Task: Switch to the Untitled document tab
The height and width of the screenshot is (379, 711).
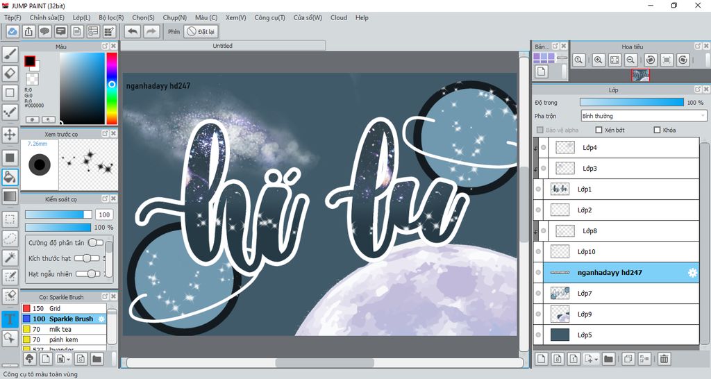Action: [x=223, y=46]
